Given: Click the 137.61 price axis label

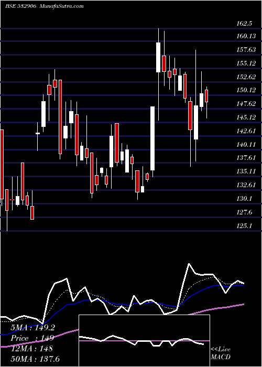Looking at the screenshot, I should [x=246, y=158].
